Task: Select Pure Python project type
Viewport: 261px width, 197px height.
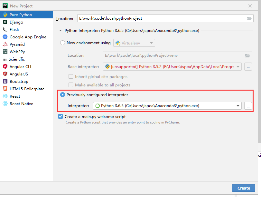Action: point(27,15)
